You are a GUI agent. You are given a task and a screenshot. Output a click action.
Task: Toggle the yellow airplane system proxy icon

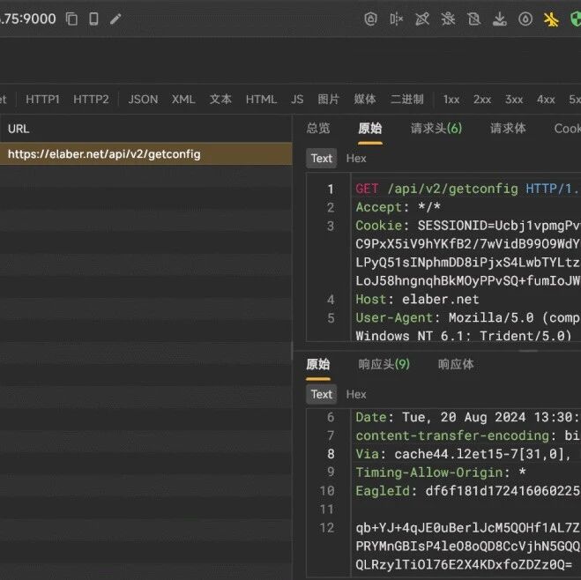[x=551, y=19]
